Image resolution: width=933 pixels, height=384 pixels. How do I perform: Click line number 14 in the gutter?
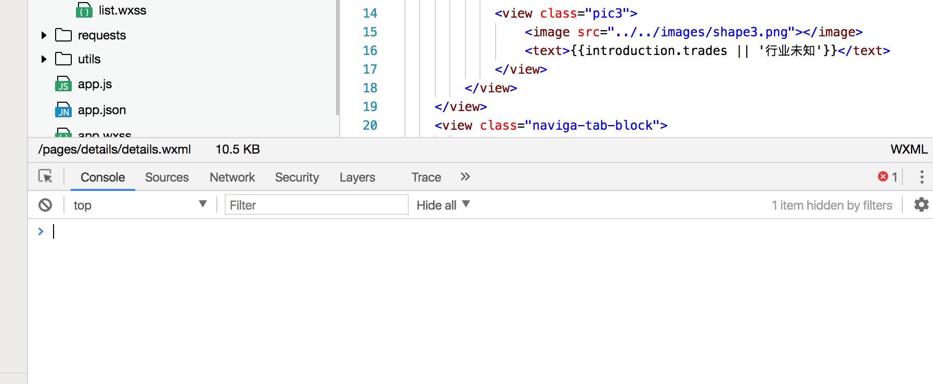click(x=370, y=13)
